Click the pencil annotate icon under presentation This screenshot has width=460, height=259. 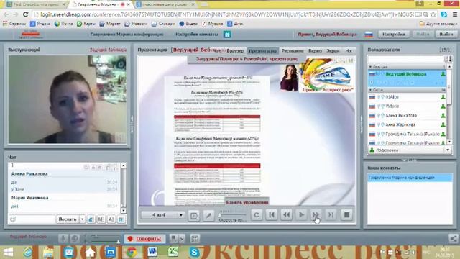(x=208, y=215)
